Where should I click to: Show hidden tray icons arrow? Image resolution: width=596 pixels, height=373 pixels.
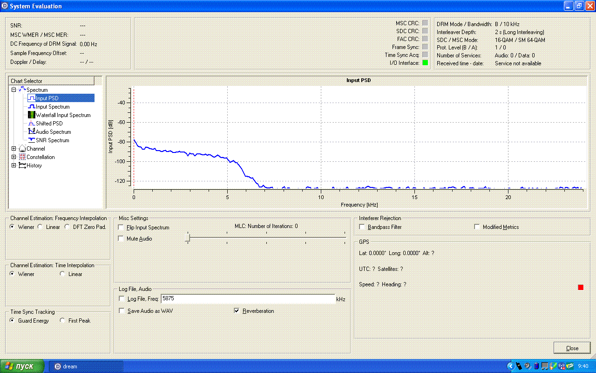click(x=510, y=366)
